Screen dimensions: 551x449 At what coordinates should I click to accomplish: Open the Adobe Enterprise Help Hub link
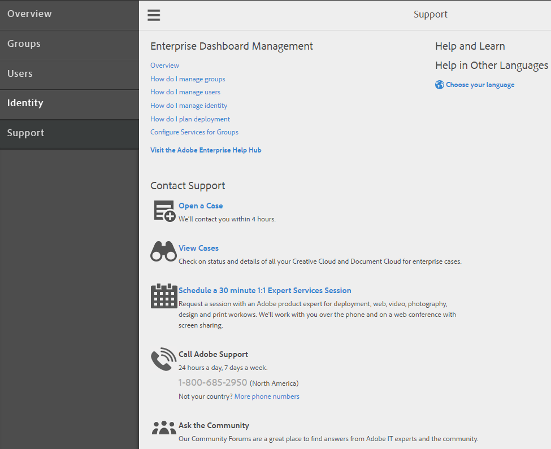click(206, 150)
